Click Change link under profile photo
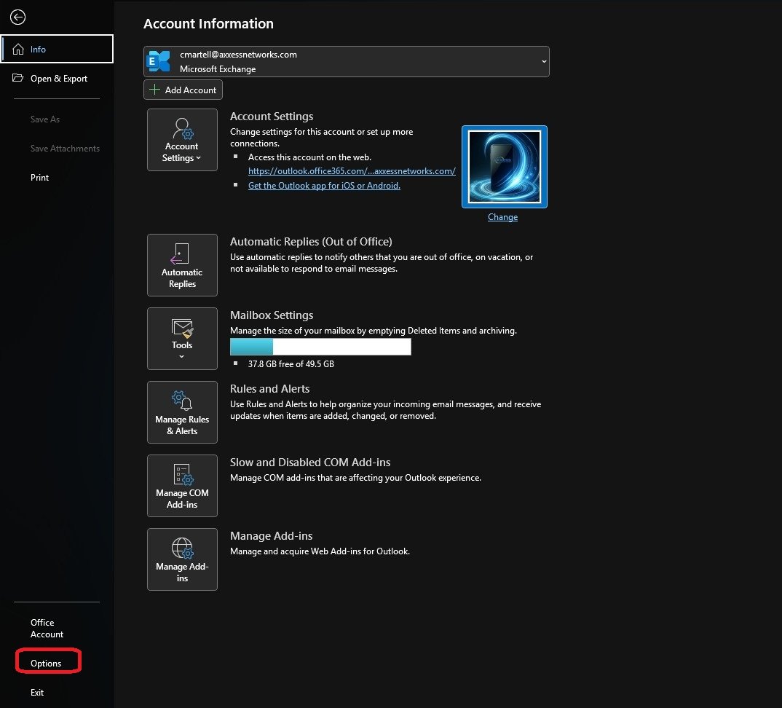The width and height of the screenshot is (782, 708). click(x=502, y=217)
